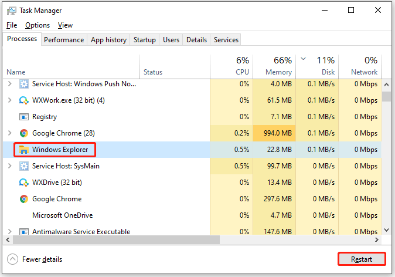Expand the Google Chrome (28) group
Image resolution: width=395 pixels, height=277 pixels.
pyautogui.click(x=9, y=133)
